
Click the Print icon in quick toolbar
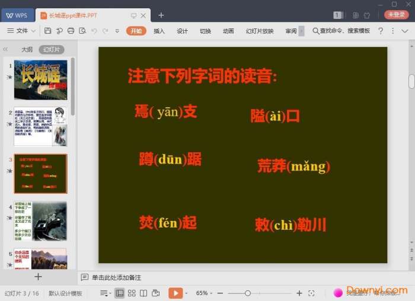71,31
